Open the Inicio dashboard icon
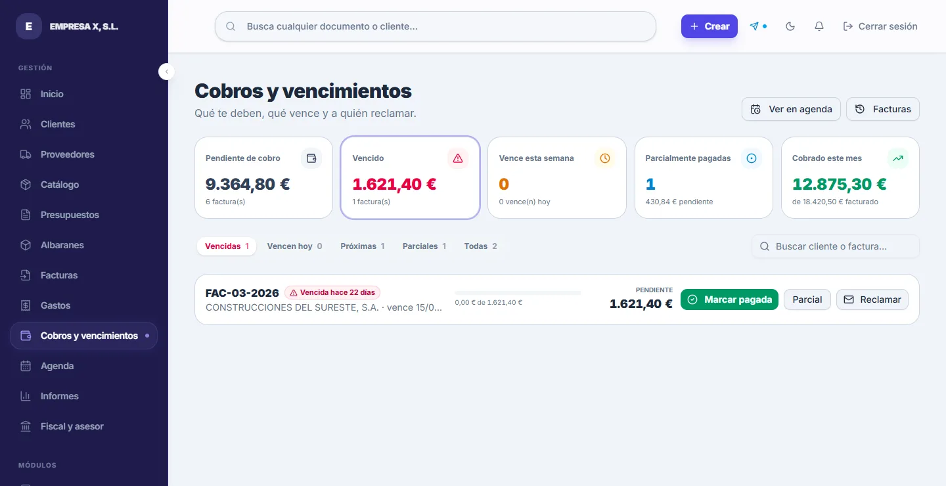The image size is (946, 486). [x=26, y=94]
